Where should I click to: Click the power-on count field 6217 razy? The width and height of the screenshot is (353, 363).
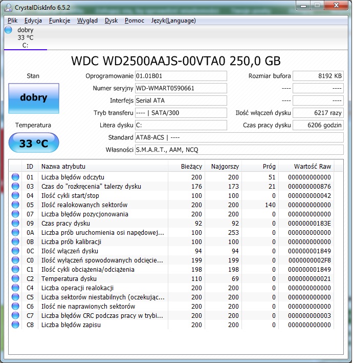[x=318, y=113]
